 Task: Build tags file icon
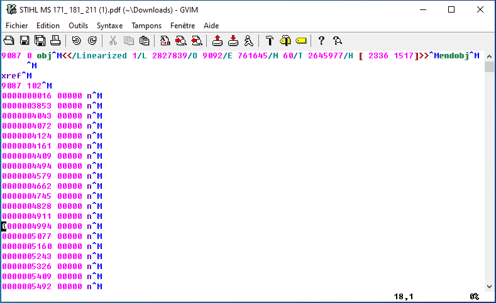coord(285,41)
